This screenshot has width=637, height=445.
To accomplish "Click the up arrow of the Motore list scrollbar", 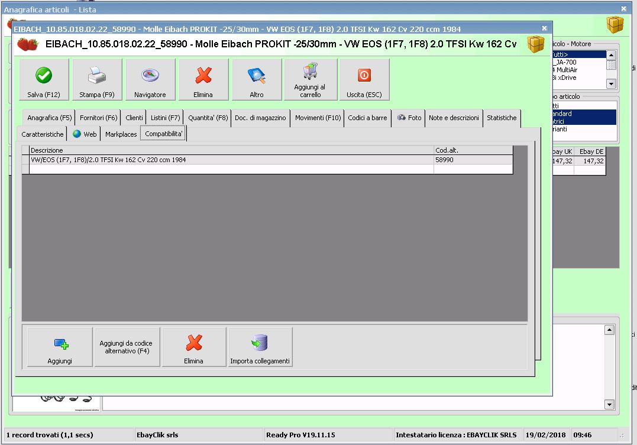I will click(612, 55).
